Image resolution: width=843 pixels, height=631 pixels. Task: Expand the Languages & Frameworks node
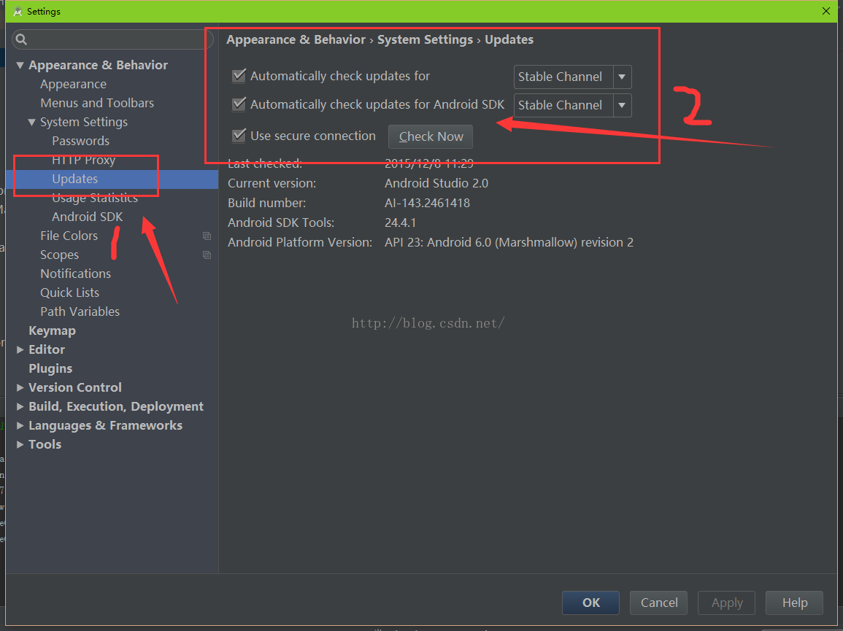coord(20,426)
